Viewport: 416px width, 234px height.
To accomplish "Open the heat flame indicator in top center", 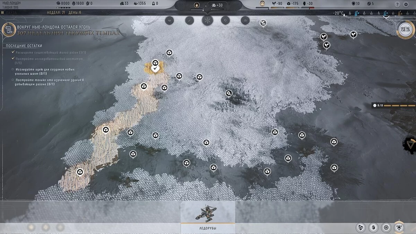I will (x=197, y=5).
